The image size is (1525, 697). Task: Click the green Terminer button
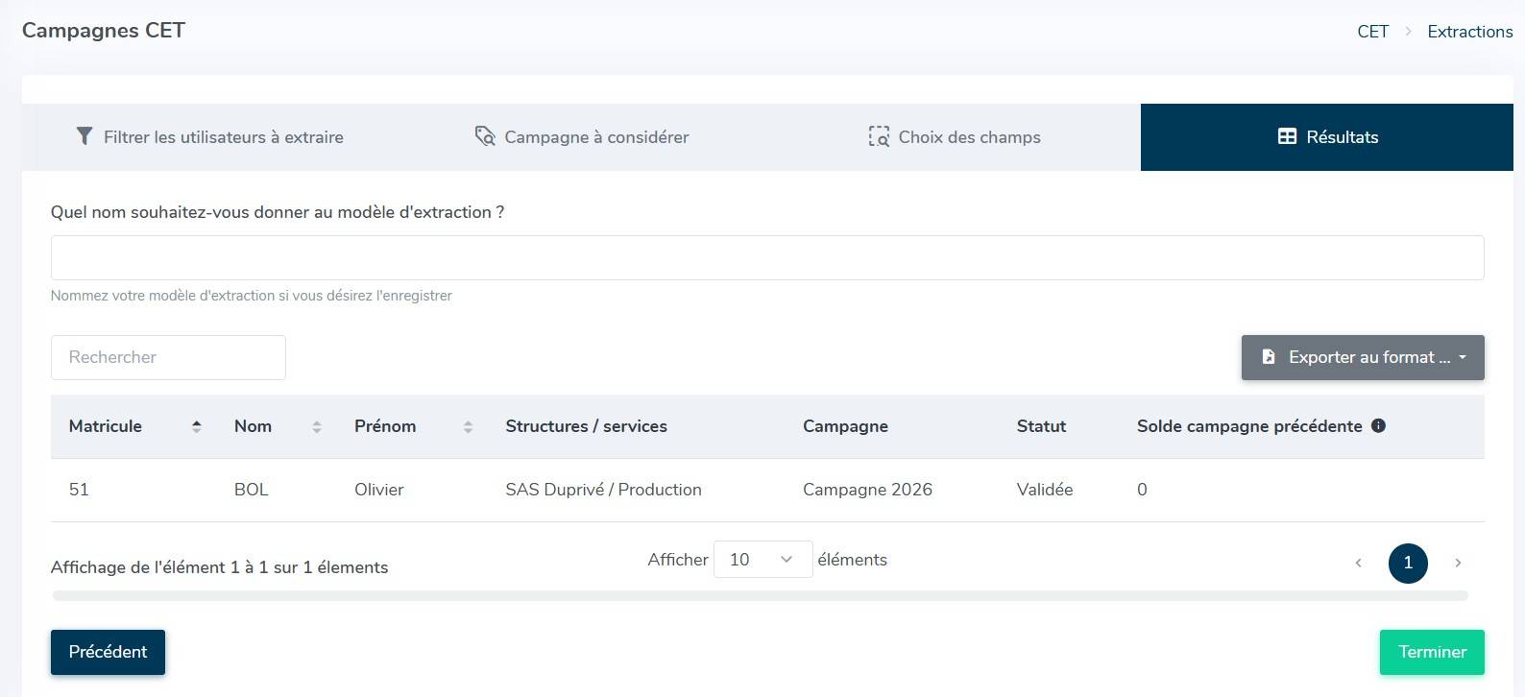point(1432,652)
